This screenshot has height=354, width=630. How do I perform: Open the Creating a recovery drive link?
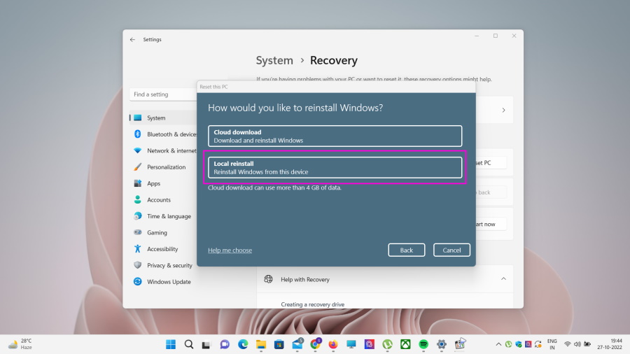tap(312, 304)
